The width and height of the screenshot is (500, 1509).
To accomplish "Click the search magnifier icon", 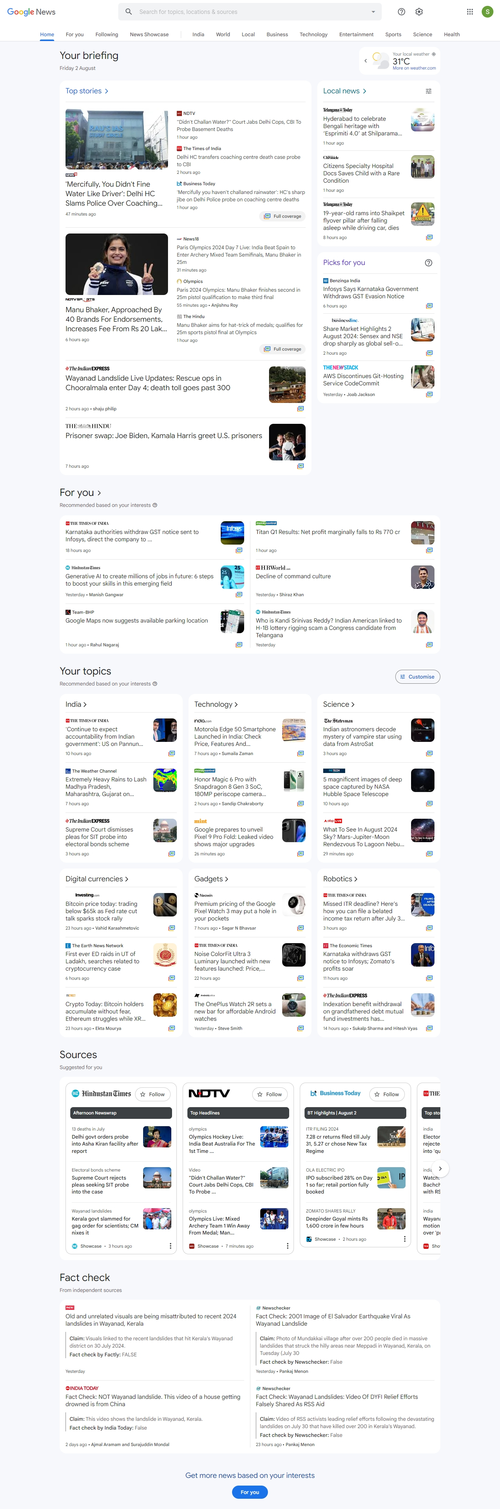I will (128, 12).
